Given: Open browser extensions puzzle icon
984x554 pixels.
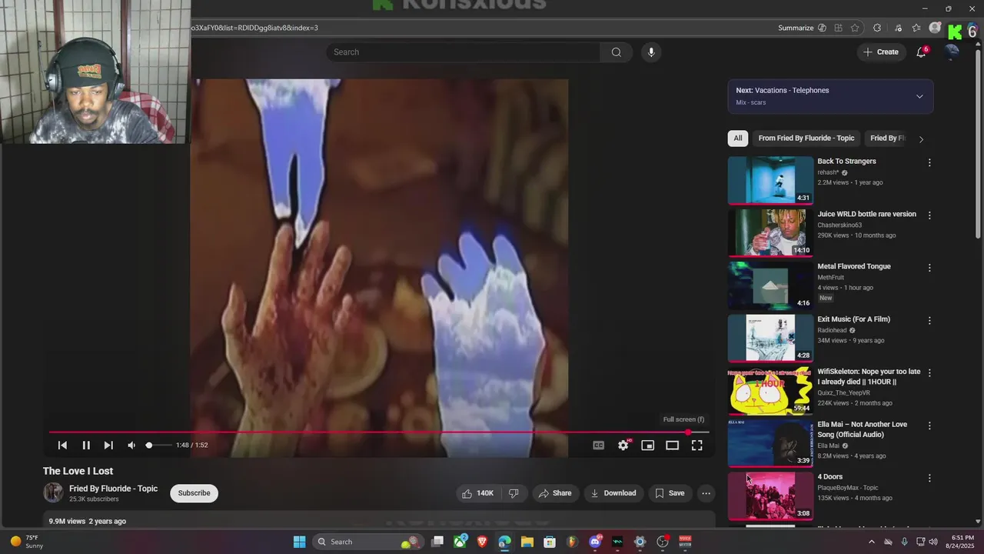Looking at the screenshot, I should click(877, 28).
